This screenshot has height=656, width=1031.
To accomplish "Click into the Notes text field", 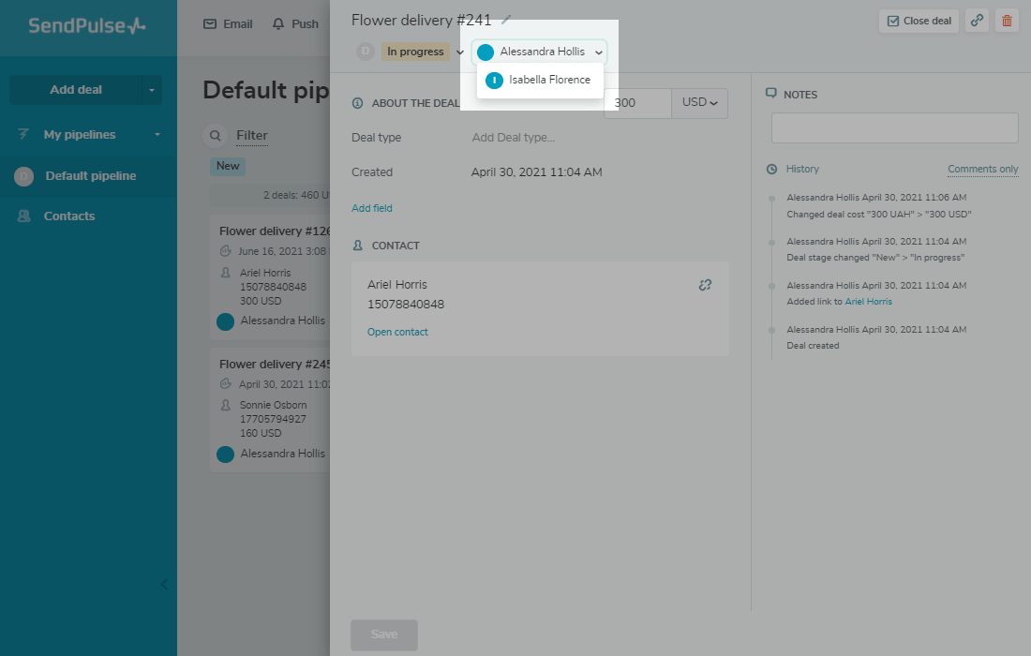I will pos(894,128).
